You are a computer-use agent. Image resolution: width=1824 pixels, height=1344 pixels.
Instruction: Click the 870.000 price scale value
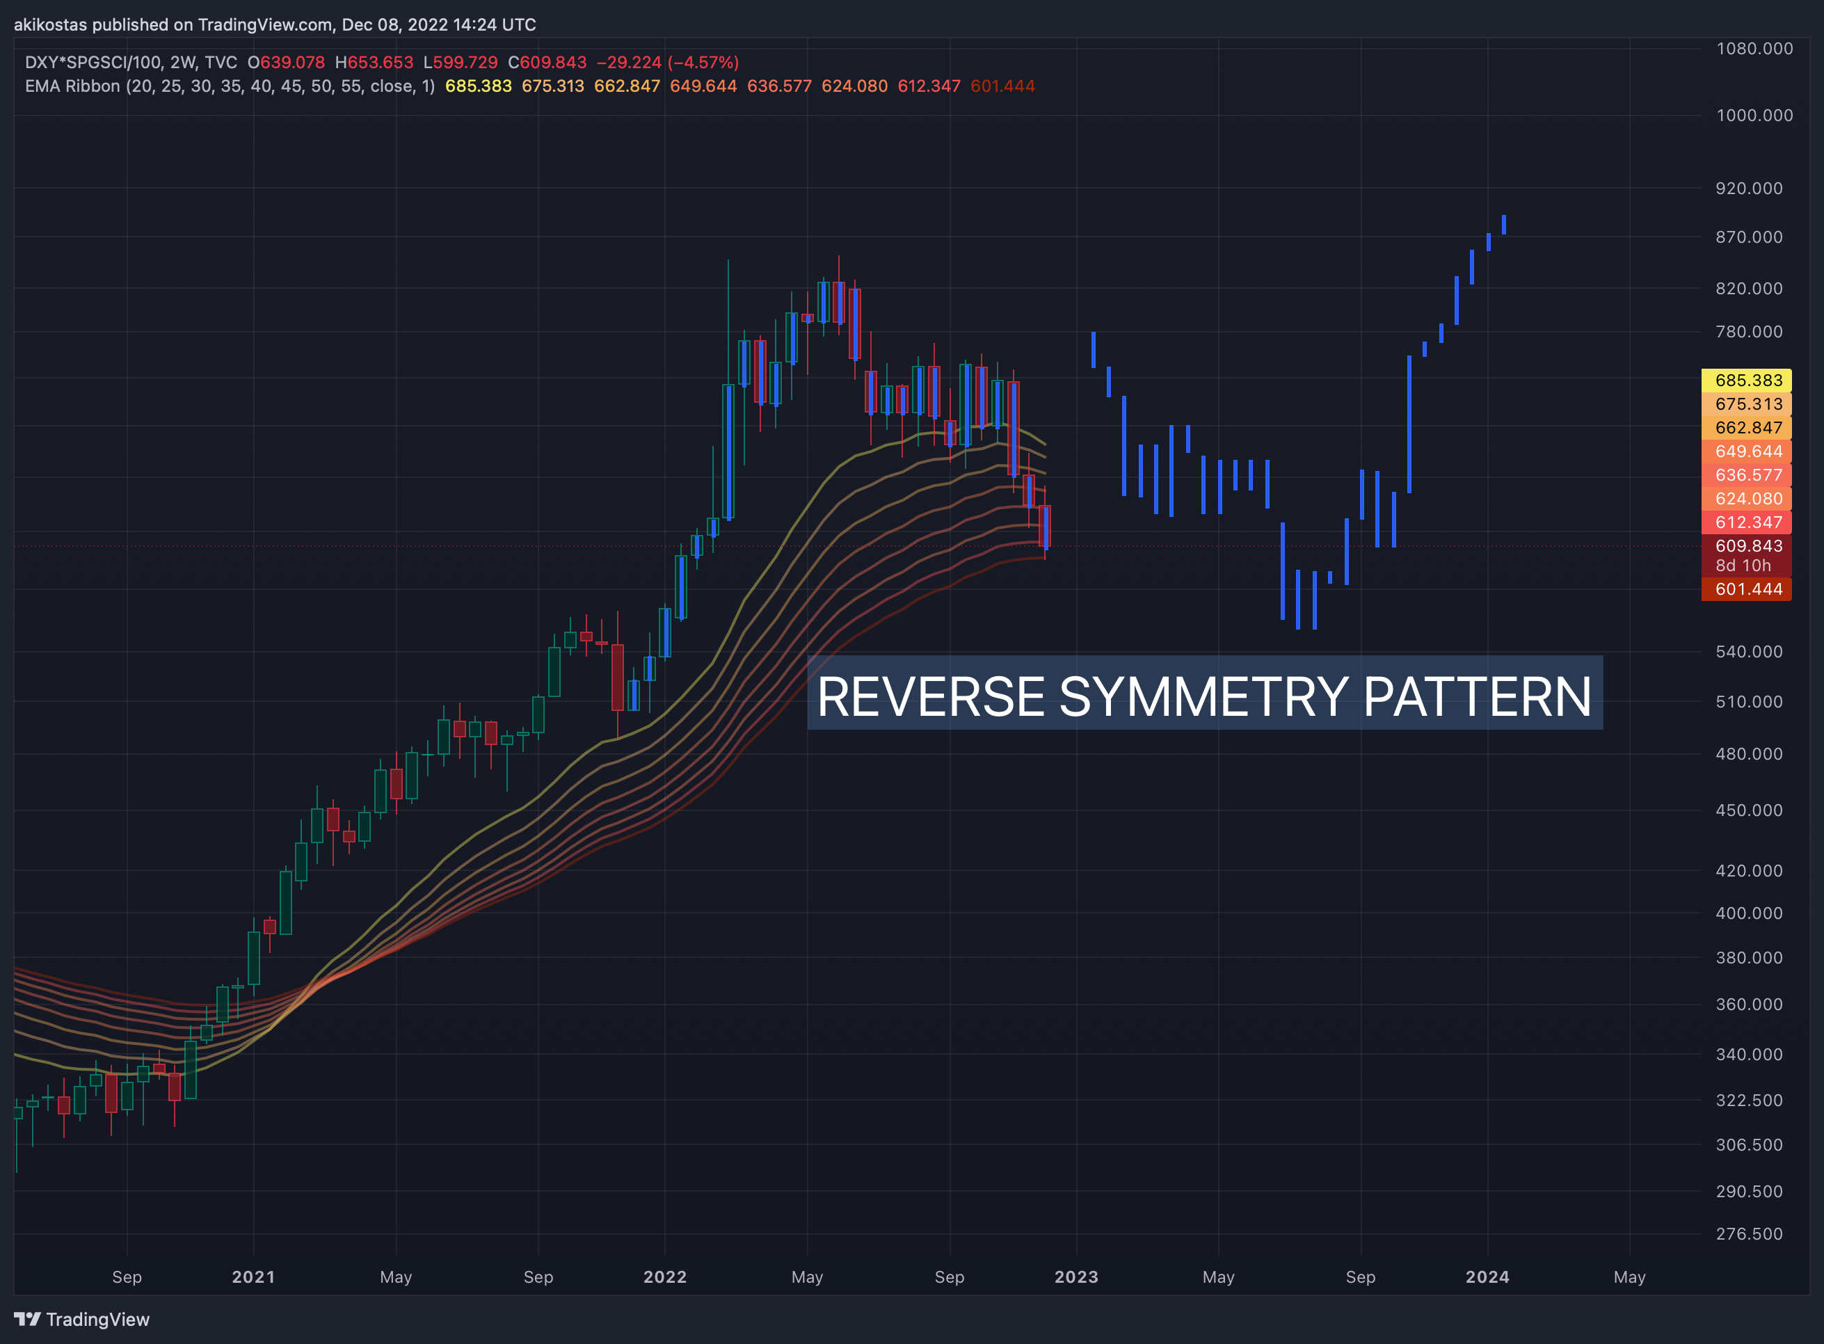click(1748, 237)
